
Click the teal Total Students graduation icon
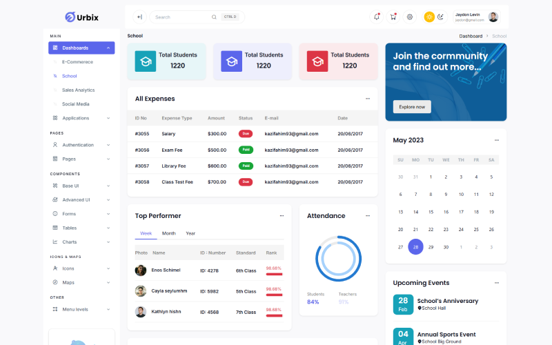pyautogui.click(x=145, y=61)
